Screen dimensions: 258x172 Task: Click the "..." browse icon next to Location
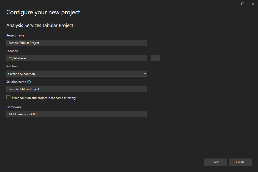pyautogui.click(x=155, y=58)
